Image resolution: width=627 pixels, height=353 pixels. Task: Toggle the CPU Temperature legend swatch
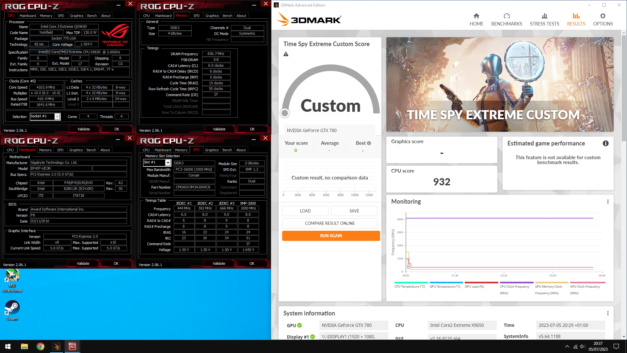click(x=411, y=282)
